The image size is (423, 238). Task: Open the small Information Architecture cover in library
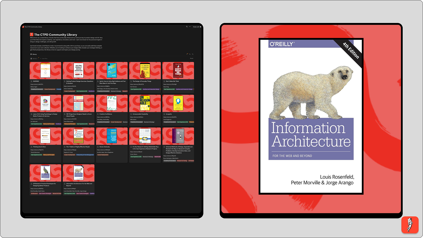[78, 173]
